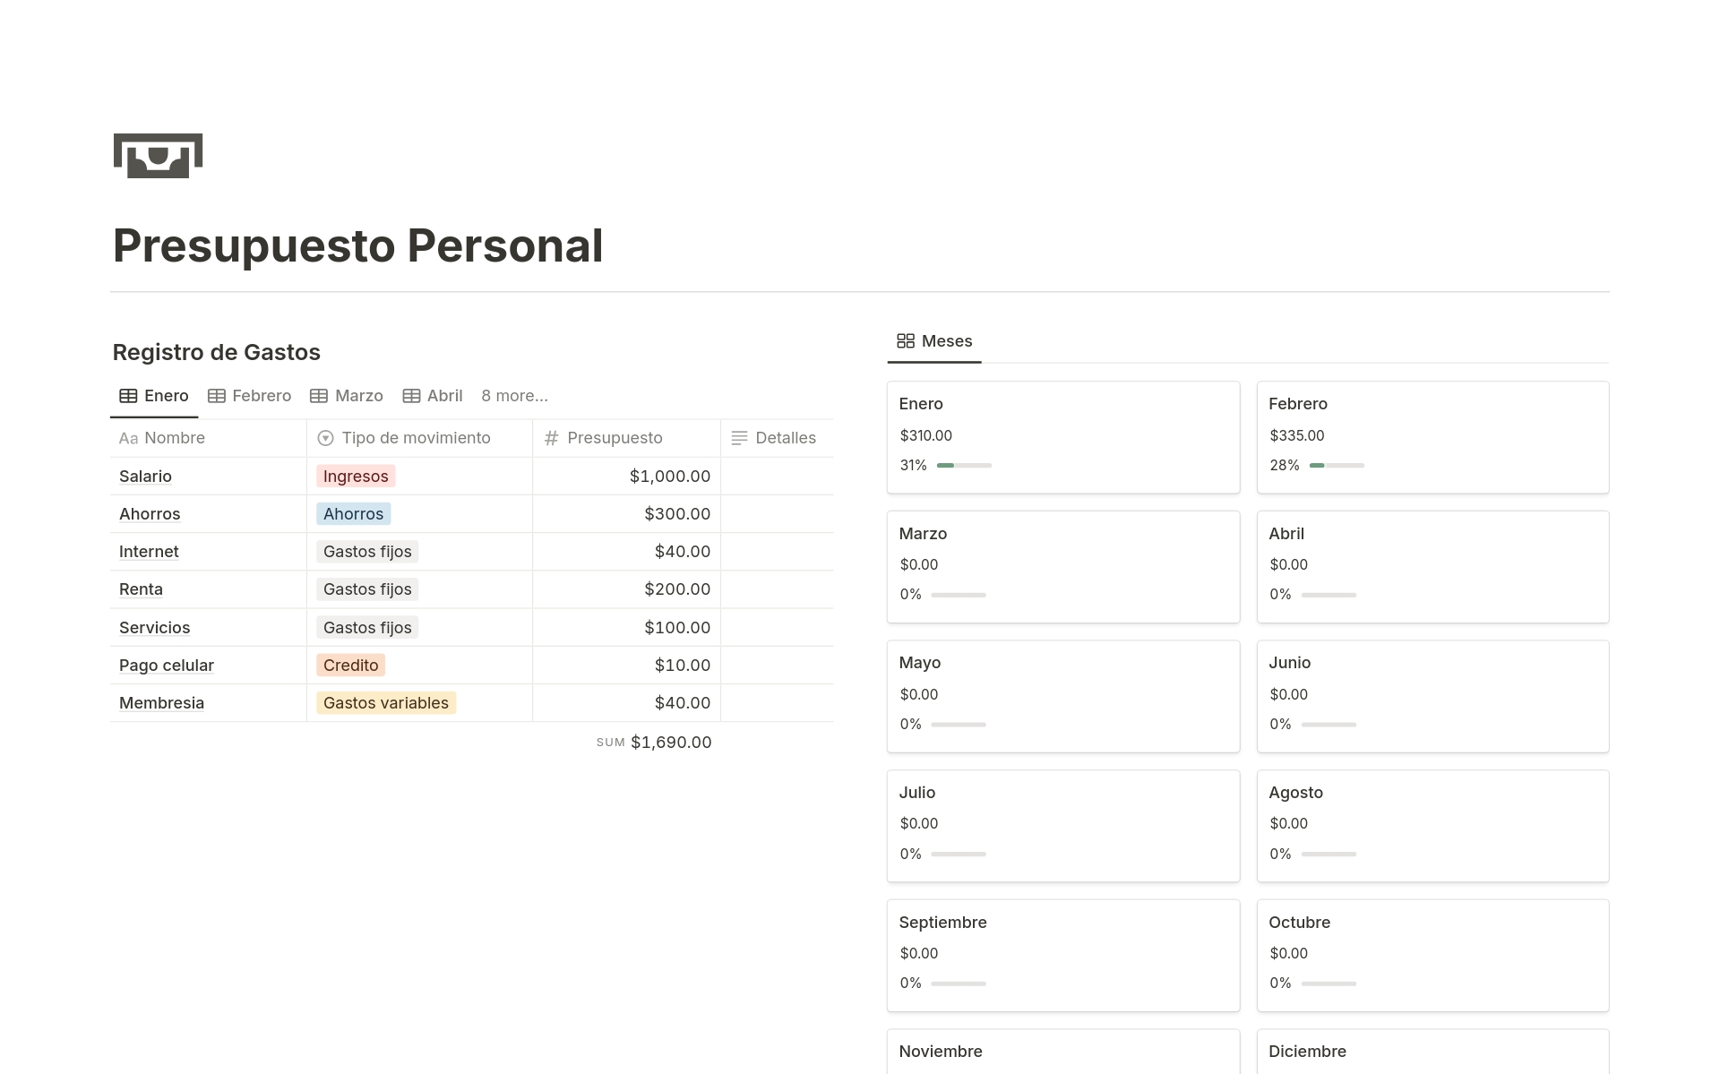This screenshot has width=1720, height=1074.
Task: Click the Presupuesto Personal page title
Action: 357,245
